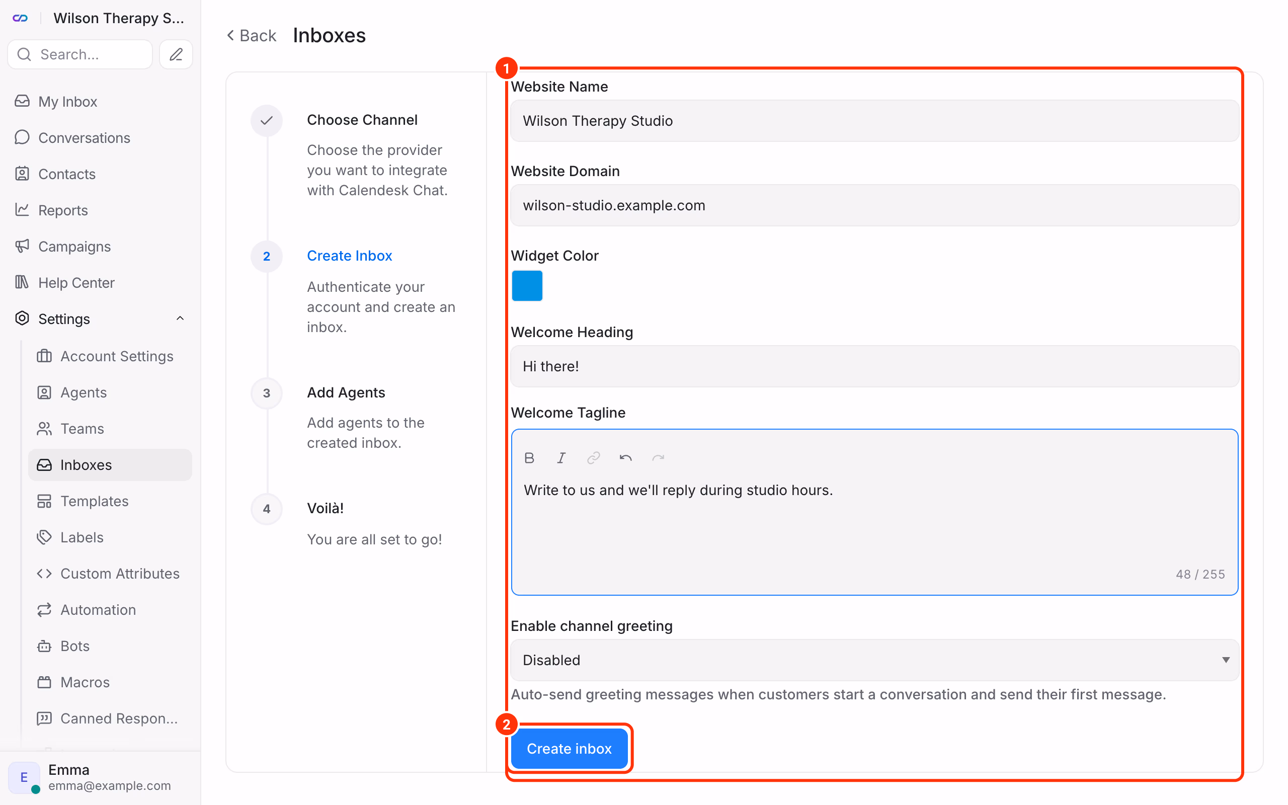This screenshot has height=805, width=1288.
Task: Open Custom Attributes settings
Action: (x=110, y=574)
